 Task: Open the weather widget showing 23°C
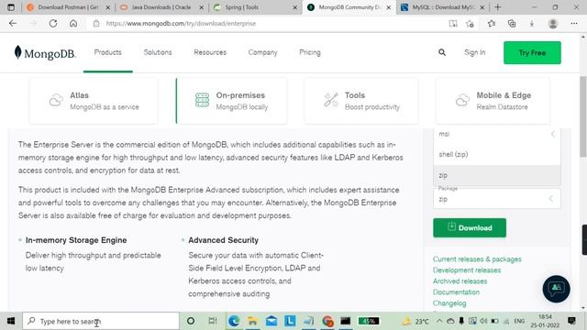click(x=415, y=321)
